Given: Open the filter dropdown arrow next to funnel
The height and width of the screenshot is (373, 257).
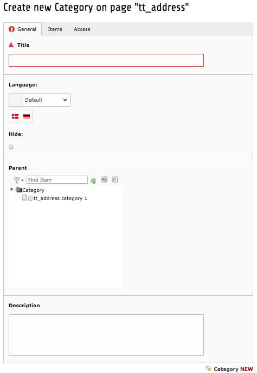Looking at the screenshot, I should 22,181.
